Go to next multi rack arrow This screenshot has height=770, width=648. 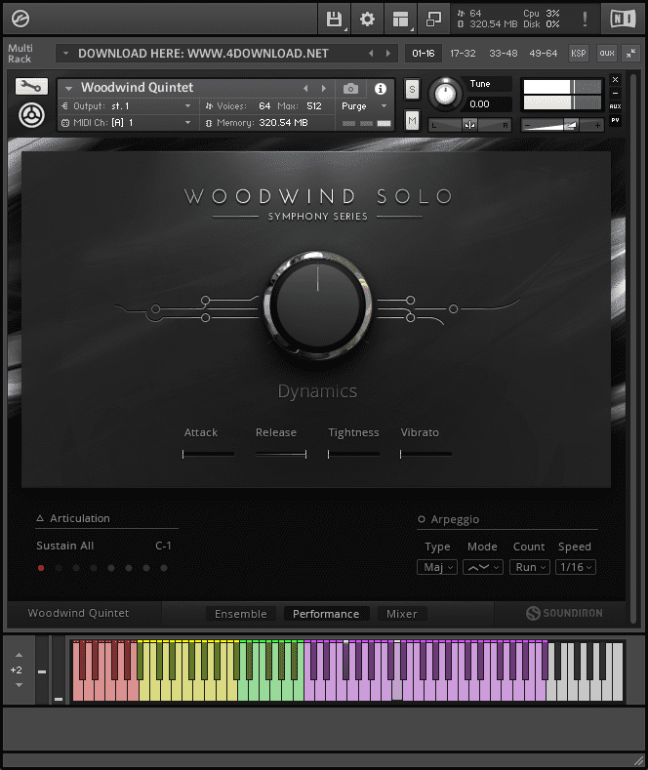pos(388,53)
